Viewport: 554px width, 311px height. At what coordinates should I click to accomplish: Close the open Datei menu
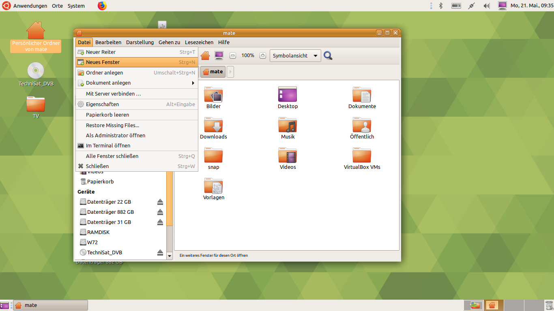point(84,42)
